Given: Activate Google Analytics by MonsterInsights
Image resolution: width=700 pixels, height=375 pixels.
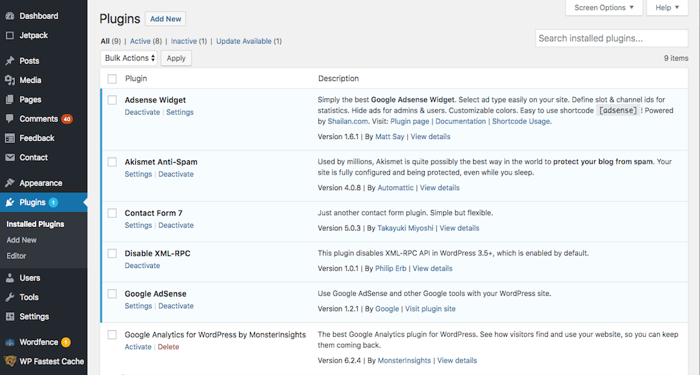Looking at the screenshot, I should click(x=138, y=347).
